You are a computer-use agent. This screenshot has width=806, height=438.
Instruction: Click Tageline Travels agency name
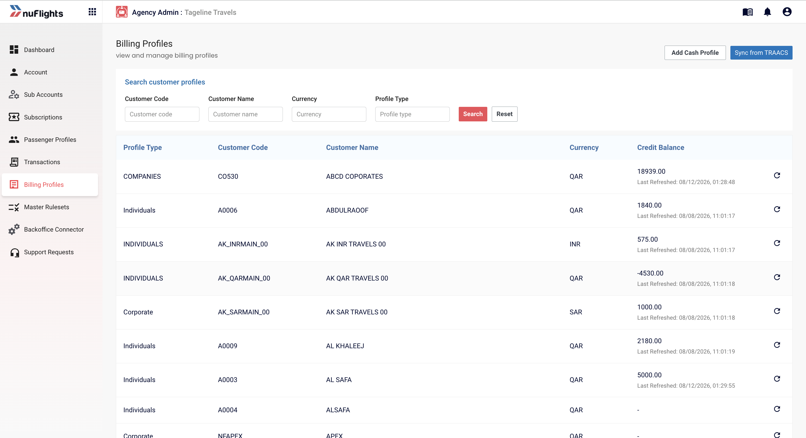click(210, 12)
